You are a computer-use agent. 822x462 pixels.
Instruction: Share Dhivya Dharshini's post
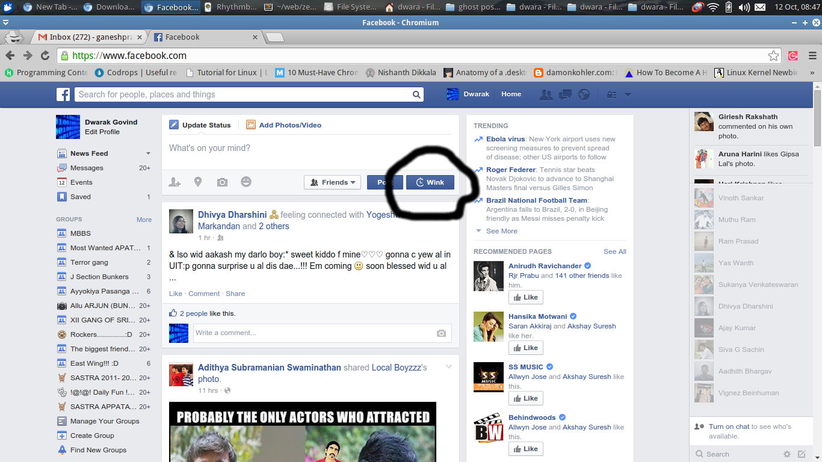click(235, 294)
